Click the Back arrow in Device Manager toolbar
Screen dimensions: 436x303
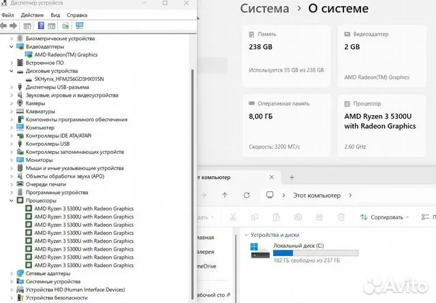[x=3, y=26]
